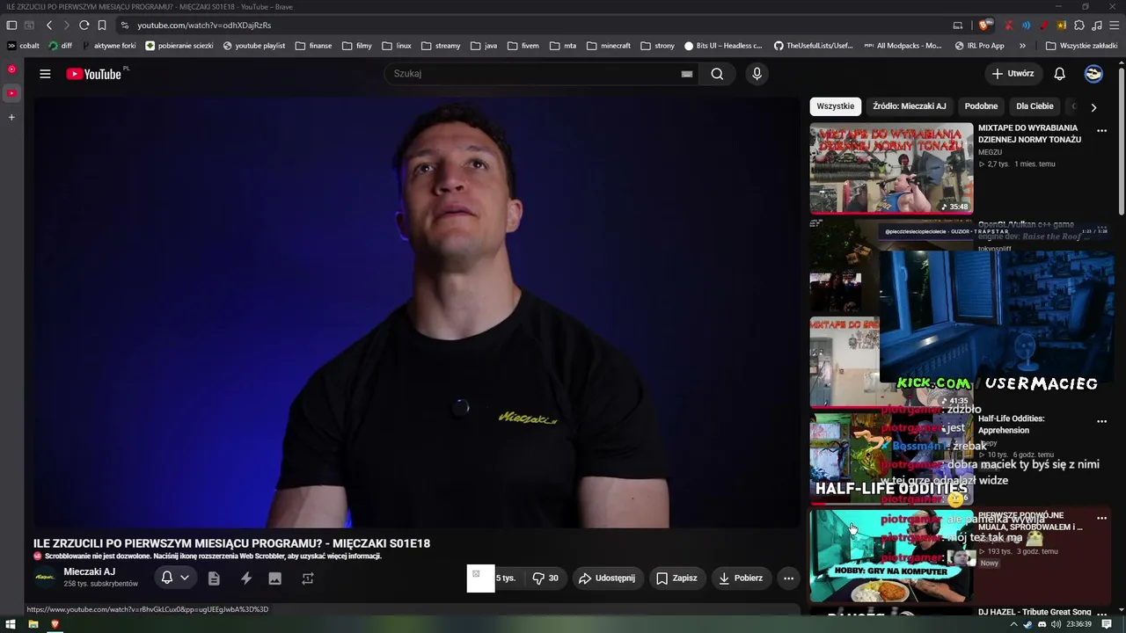The height and width of the screenshot is (633, 1126).
Task: Open the MEGZU channel link
Action: point(990,152)
